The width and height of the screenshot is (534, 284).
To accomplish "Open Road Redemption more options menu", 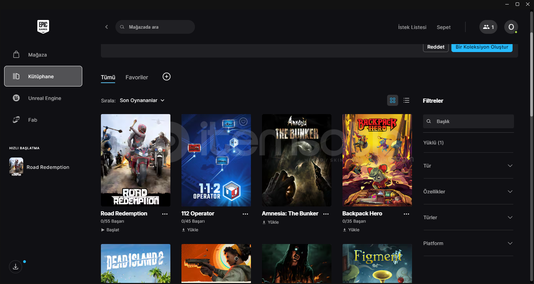I will coord(165,214).
